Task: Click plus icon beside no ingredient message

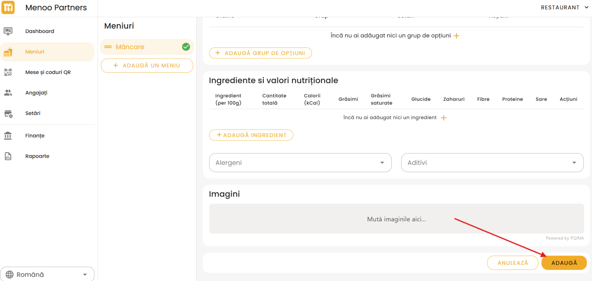Action: click(x=444, y=118)
